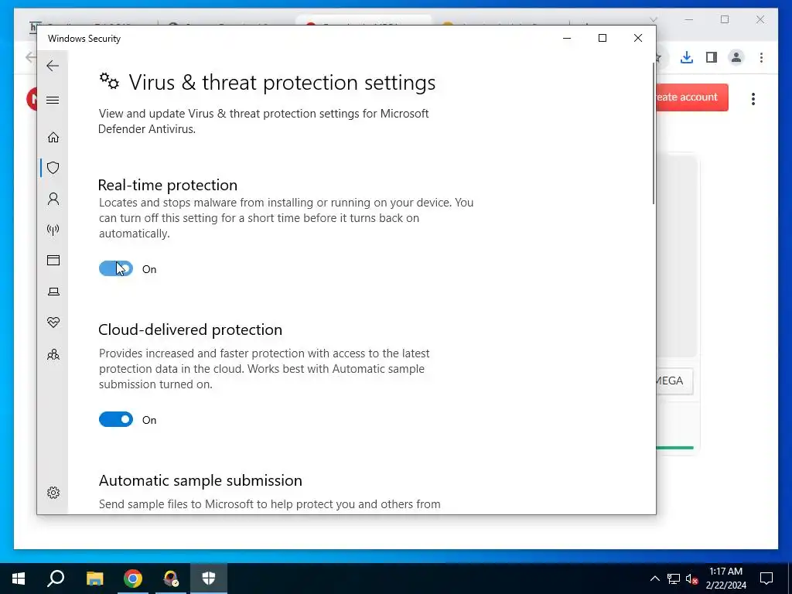Select Virus & threat protection shield icon
This screenshot has width=792, height=594.
coord(53,168)
